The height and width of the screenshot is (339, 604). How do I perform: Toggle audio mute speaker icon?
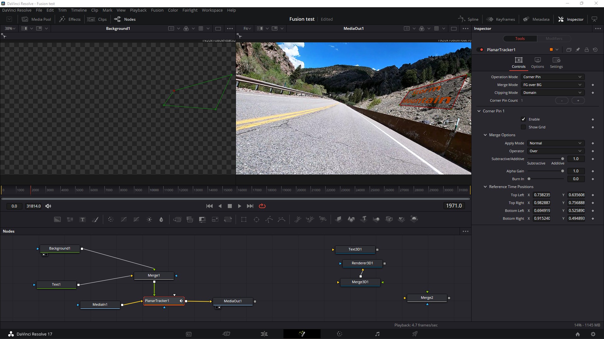pos(48,206)
